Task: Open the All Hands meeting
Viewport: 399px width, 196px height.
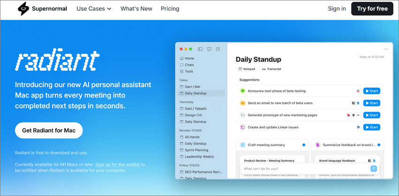Action: tap(201, 137)
